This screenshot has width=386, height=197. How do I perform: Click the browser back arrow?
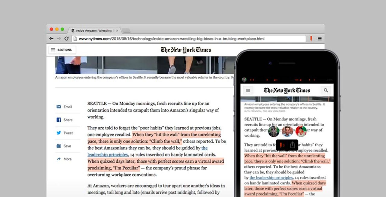pyautogui.click(x=51, y=39)
